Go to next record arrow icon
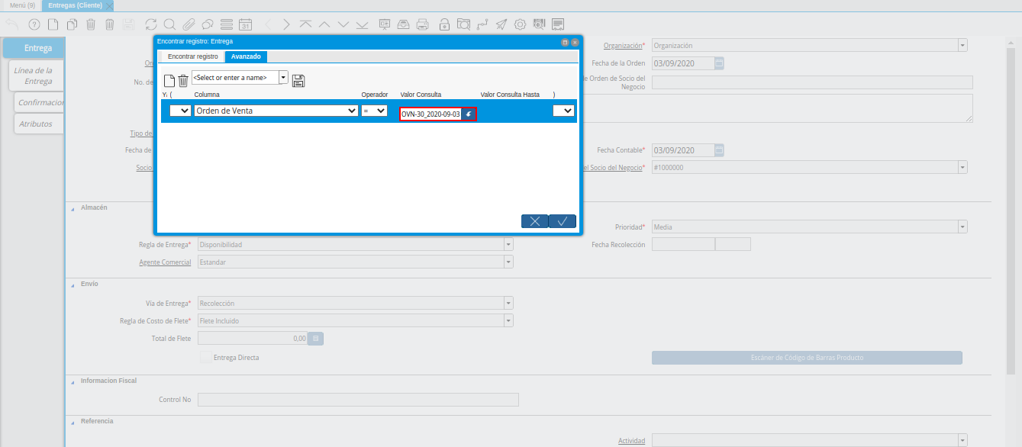This screenshot has height=447, width=1022. coord(343,24)
